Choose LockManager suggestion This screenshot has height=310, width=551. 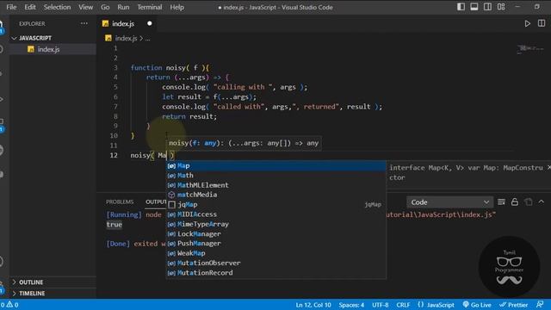[275, 233]
